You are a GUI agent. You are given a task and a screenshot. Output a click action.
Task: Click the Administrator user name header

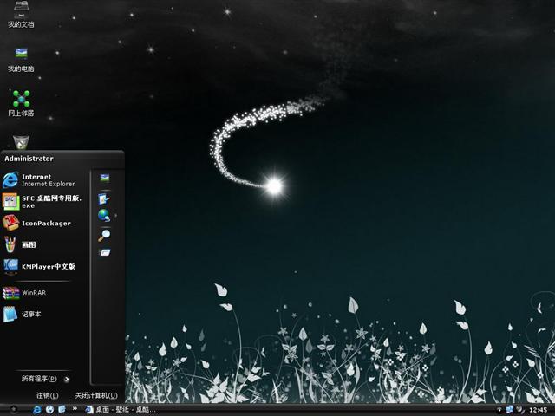(29, 159)
